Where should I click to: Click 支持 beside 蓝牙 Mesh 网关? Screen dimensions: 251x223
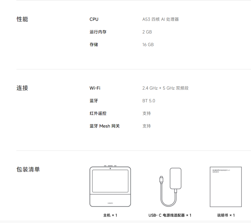tap(147, 126)
